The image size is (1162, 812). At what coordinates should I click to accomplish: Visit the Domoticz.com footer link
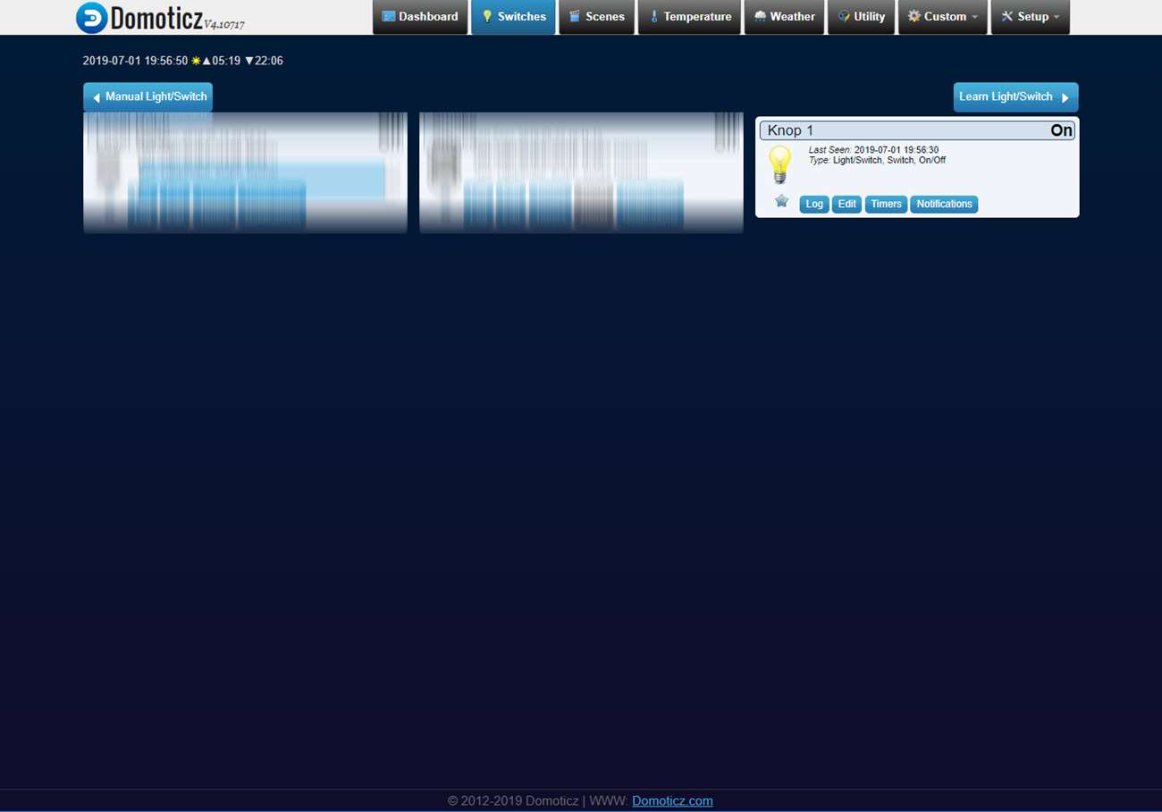pos(672,801)
